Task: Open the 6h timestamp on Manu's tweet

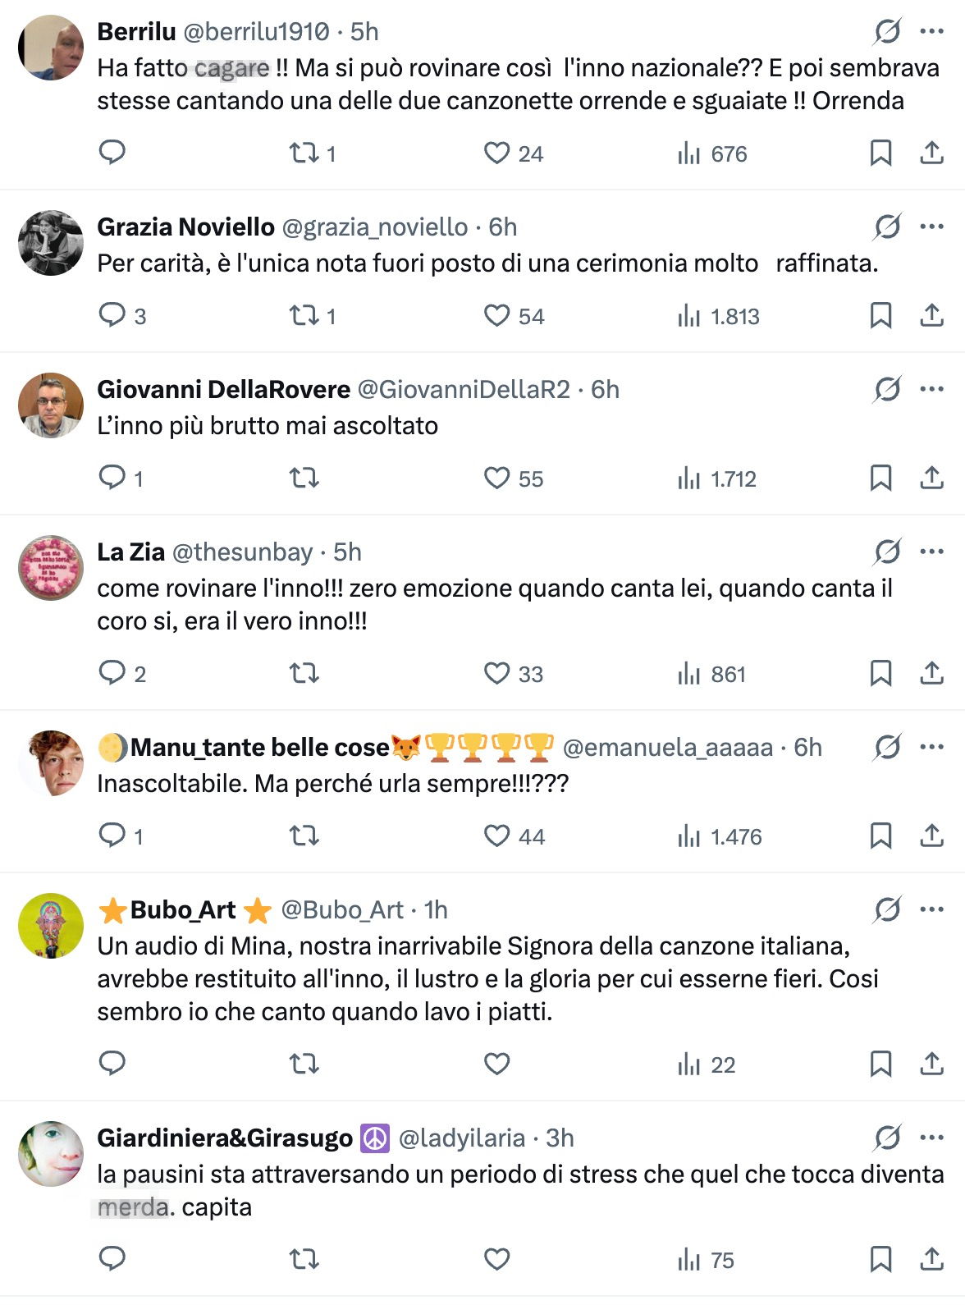Action: [807, 747]
